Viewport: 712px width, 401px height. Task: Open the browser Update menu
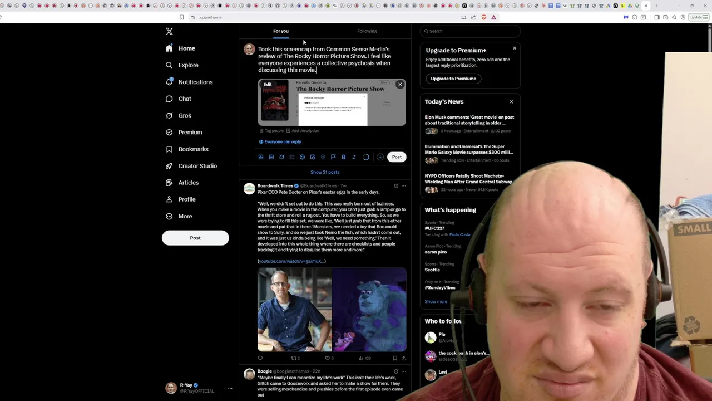click(698, 17)
